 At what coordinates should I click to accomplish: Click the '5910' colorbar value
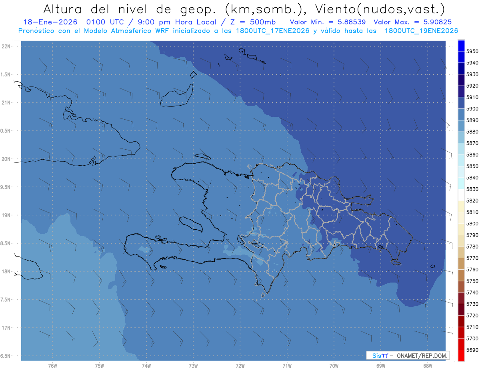(472, 97)
